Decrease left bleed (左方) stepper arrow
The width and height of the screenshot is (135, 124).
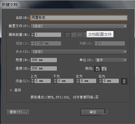tap(78, 82)
